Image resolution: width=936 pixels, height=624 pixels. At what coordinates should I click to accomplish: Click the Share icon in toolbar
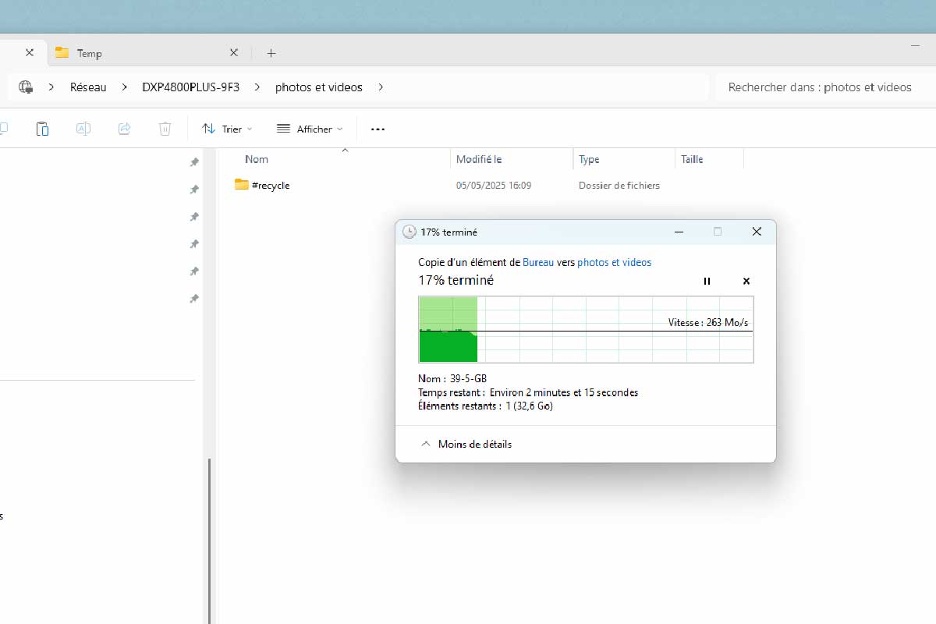point(124,129)
